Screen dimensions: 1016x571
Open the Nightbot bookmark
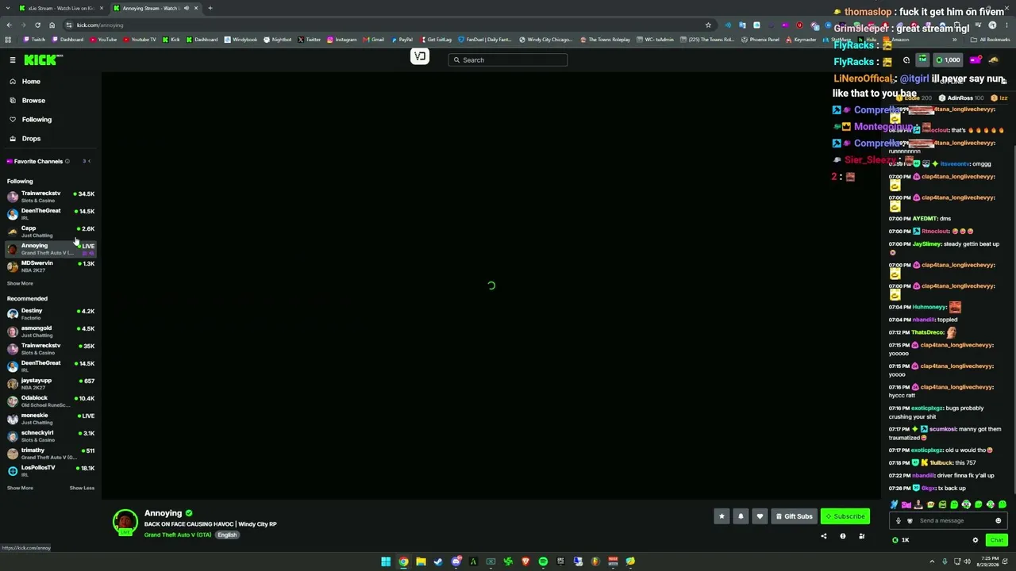click(278, 40)
